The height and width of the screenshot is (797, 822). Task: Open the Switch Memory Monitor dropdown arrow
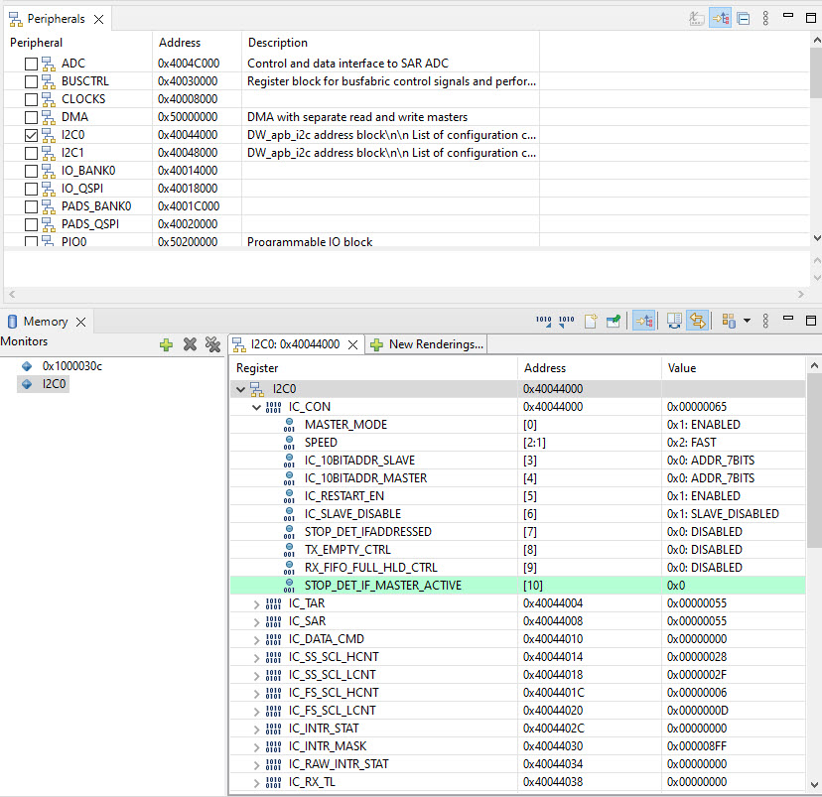pyautogui.click(x=747, y=322)
